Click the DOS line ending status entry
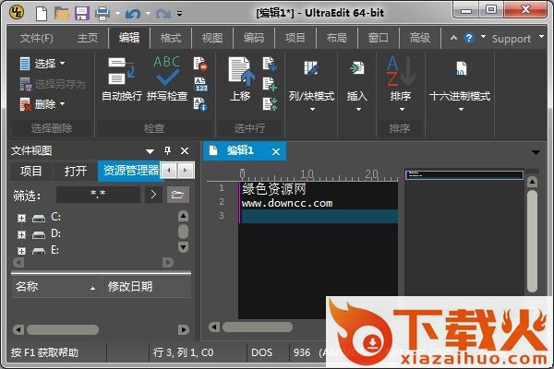This screenshot has height=369, width=554. coord(262,352)
